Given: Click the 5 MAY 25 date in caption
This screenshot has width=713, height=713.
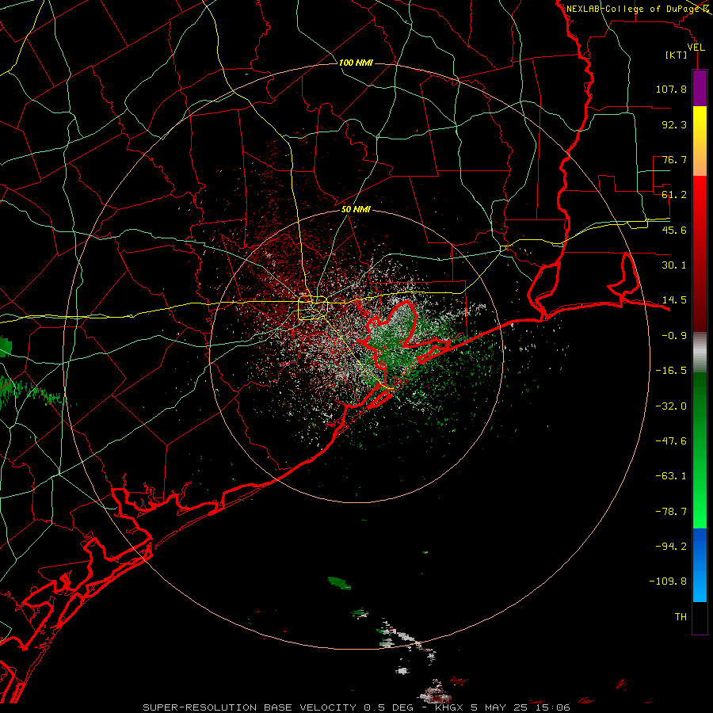Looking at the screenshot, I should pos(501,707).
